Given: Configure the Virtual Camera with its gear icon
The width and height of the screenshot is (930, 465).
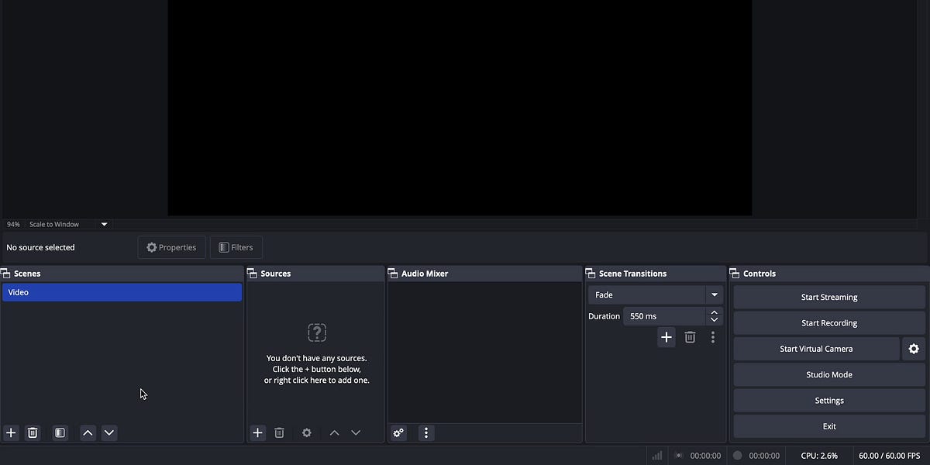Looking at the screenshot, I should click(x=913, y=349).
